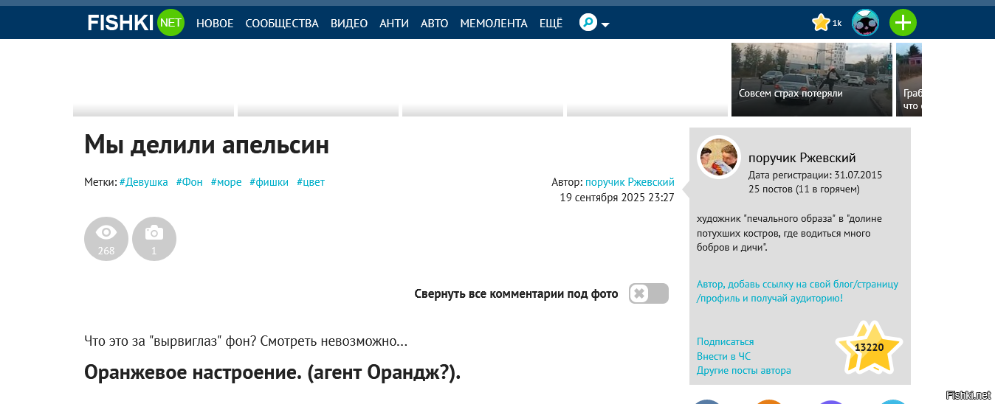Click the photo camera icon showing 1
Image resolution: width=995 pixels, height=404 pixels.
click(154, 239)
